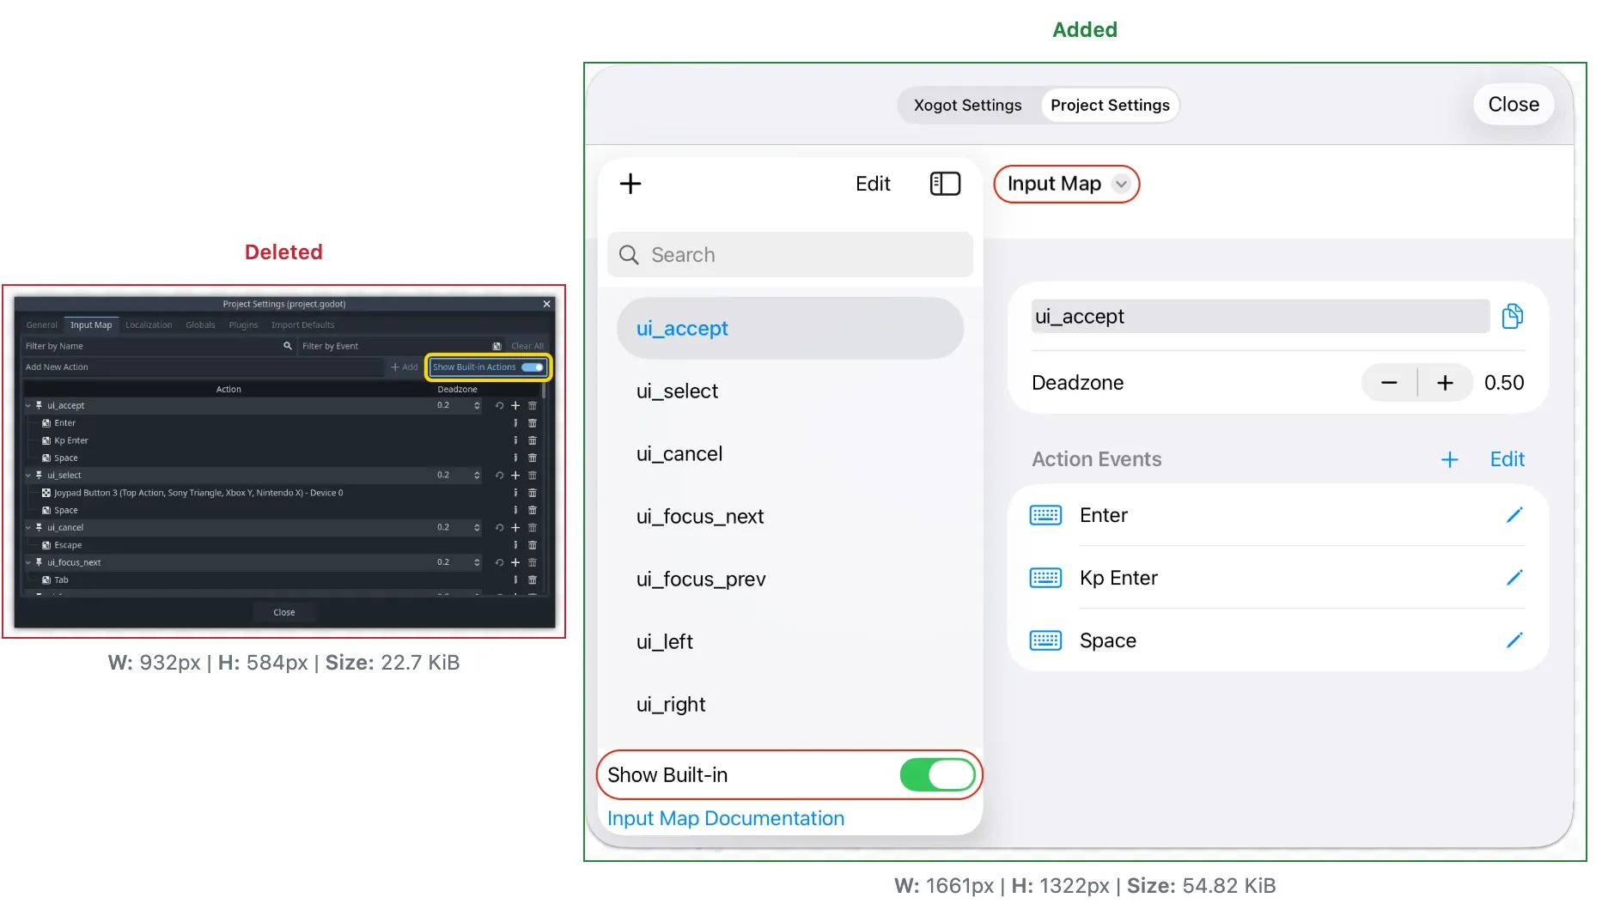Screen dimensions: 1608x910
Task: Click inside the Search field
Action: click(790, 254)
